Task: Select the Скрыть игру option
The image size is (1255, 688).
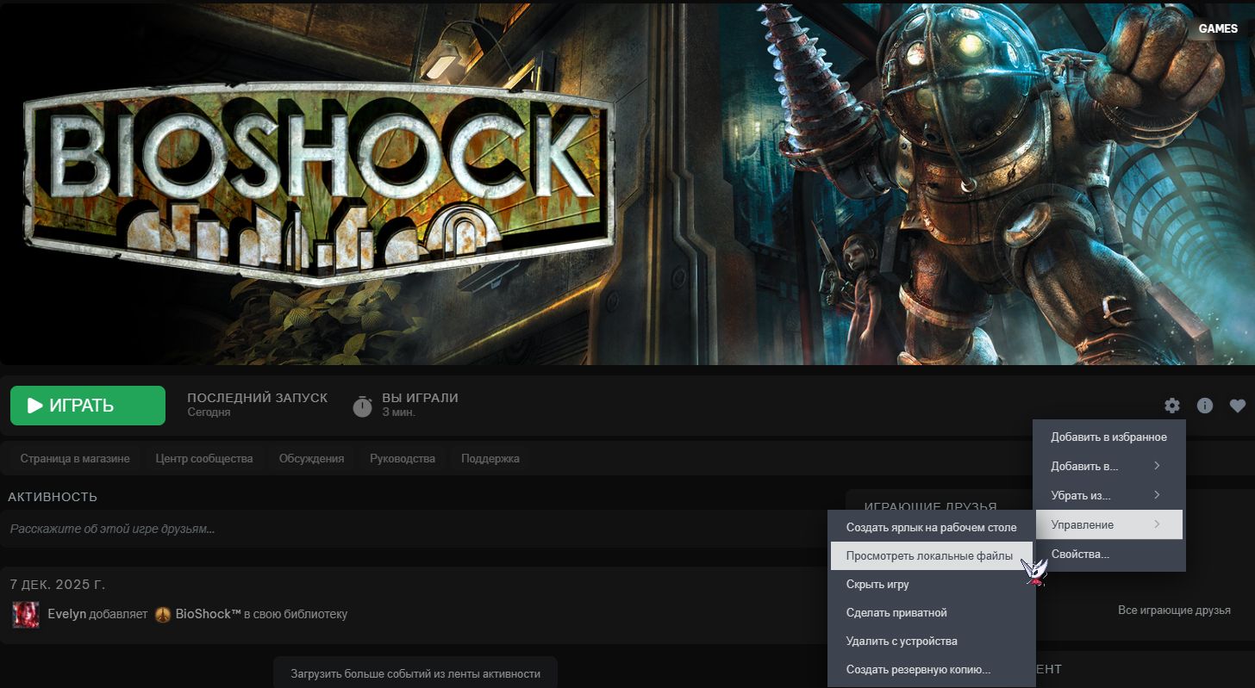Action: tap(932, 584)
